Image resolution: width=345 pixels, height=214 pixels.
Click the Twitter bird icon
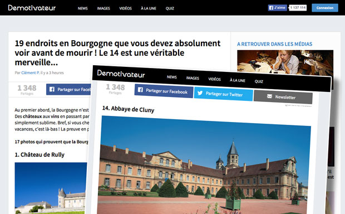pos(200,93)
